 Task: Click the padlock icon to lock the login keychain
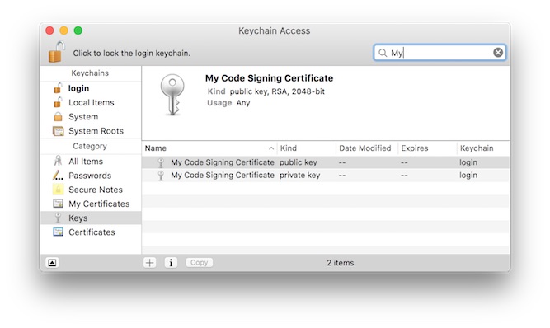pyautogui.click(x=56, y=52)
